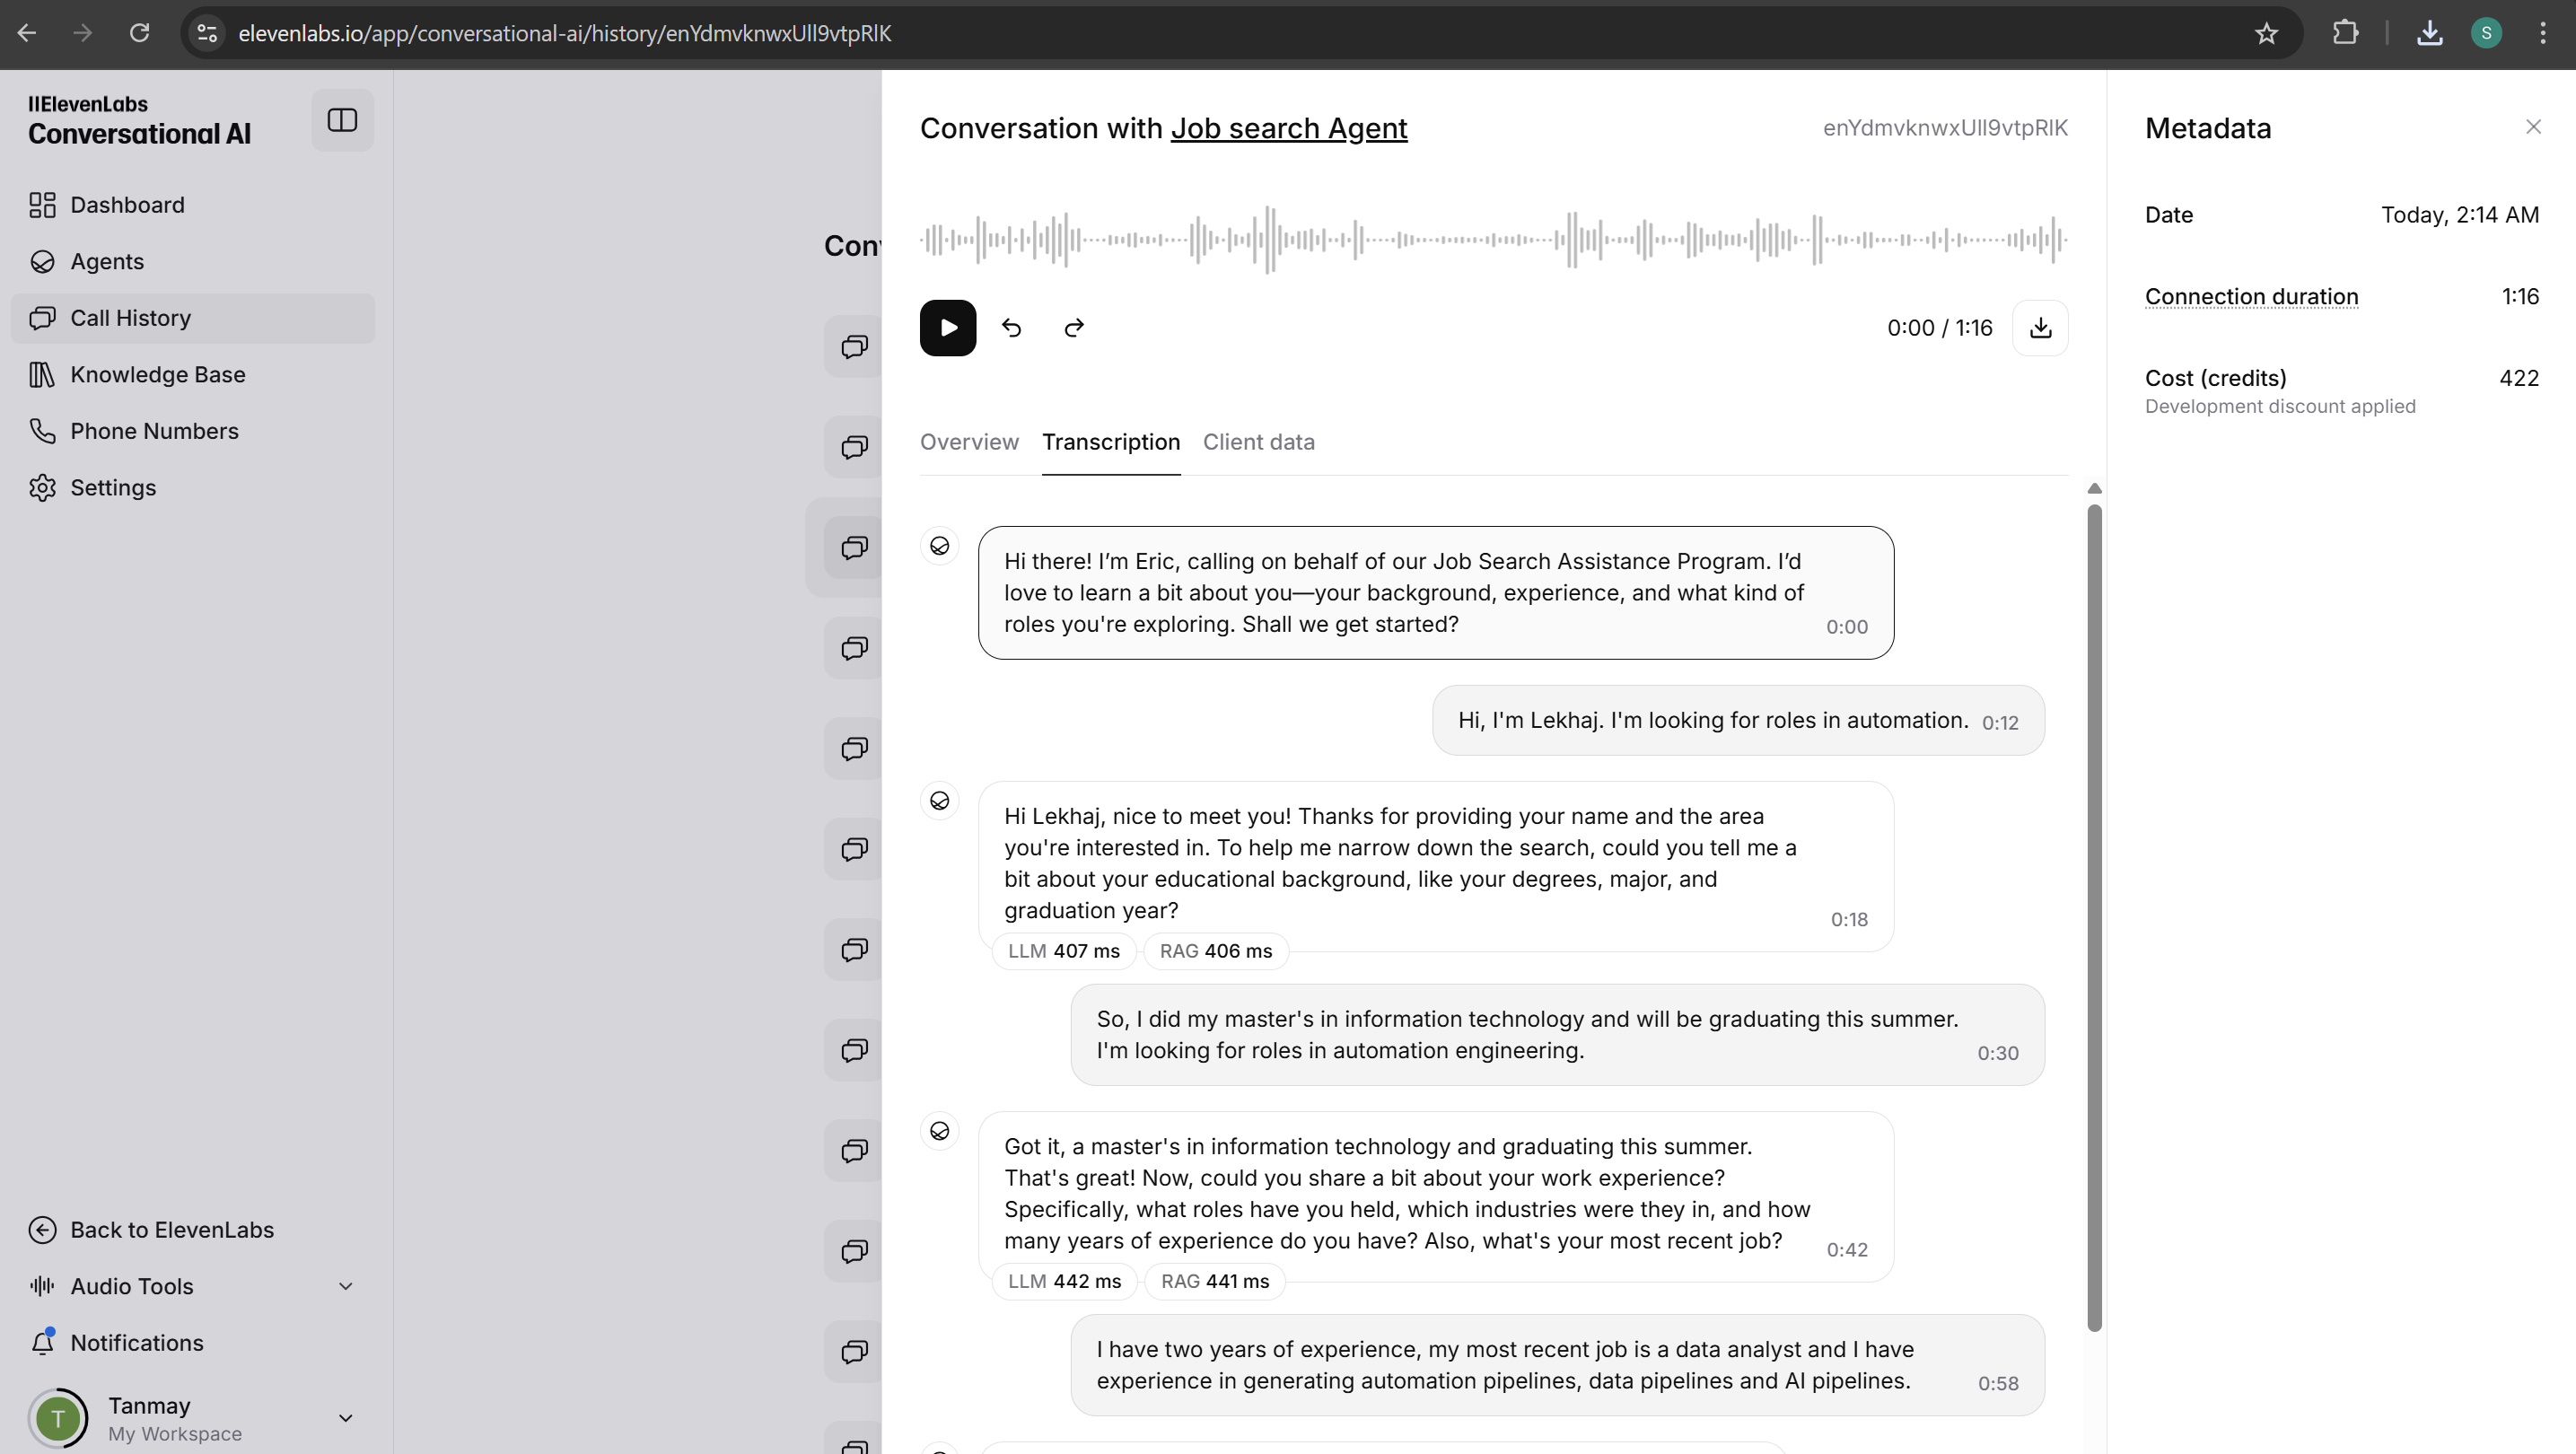Bookmark page with star icon

pos(2266,34)
